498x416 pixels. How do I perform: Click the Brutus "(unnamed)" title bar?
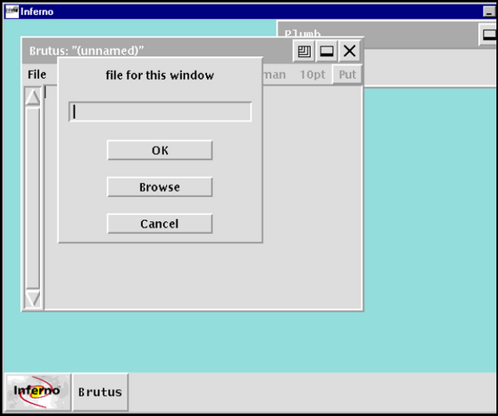tap(158, 50)
